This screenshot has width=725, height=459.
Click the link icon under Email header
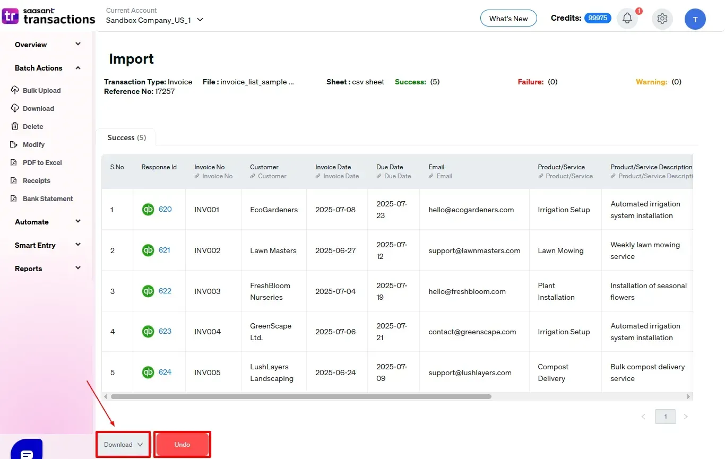pyautogui.click(x=431, y=176)
